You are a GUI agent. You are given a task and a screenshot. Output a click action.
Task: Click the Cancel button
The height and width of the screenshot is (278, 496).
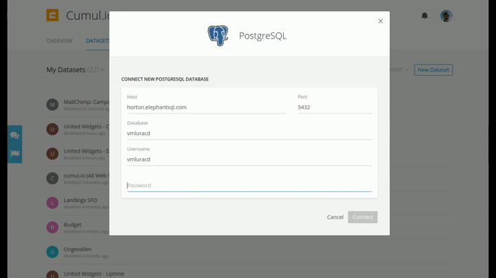click(x=335, y=217)
